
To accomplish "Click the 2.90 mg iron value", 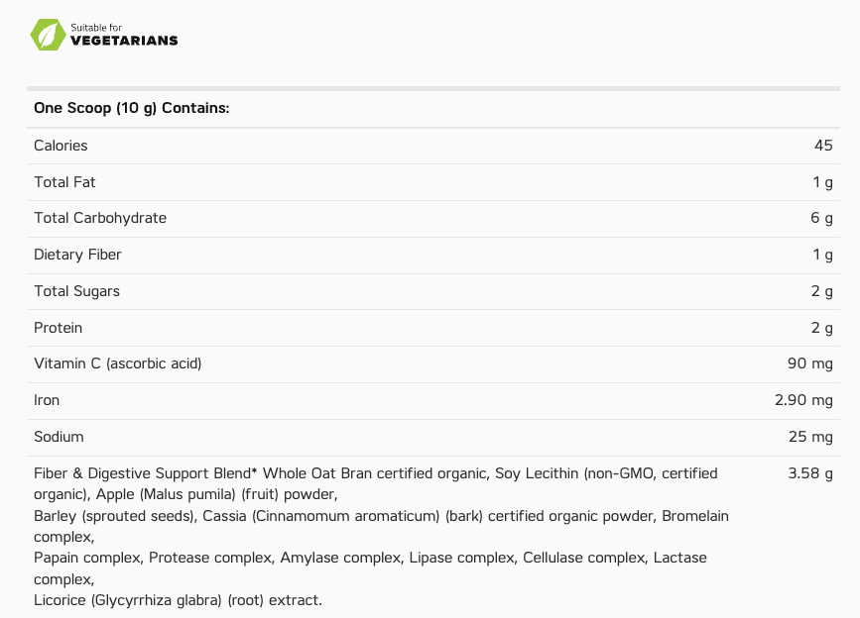I will (x=803, y=400).
